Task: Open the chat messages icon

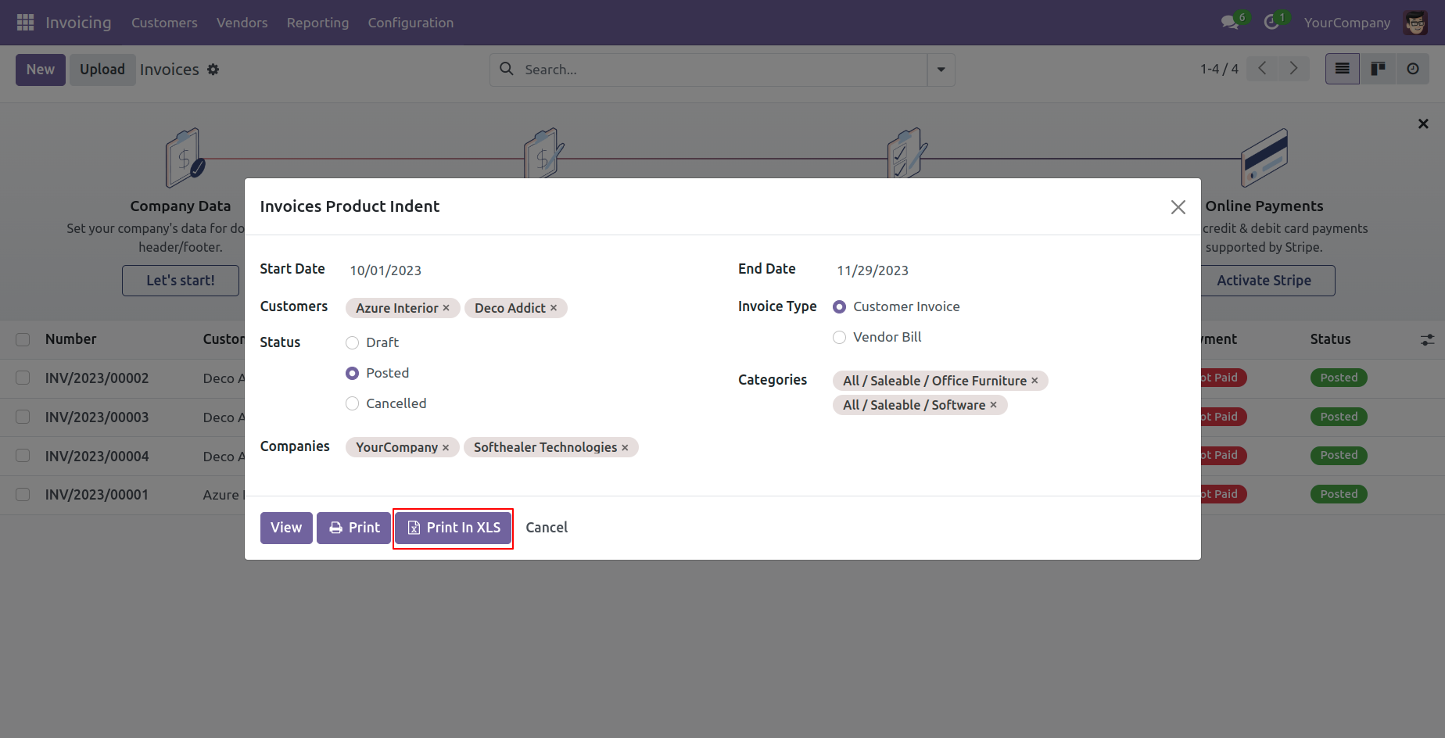Action: tap(1230, 23)
